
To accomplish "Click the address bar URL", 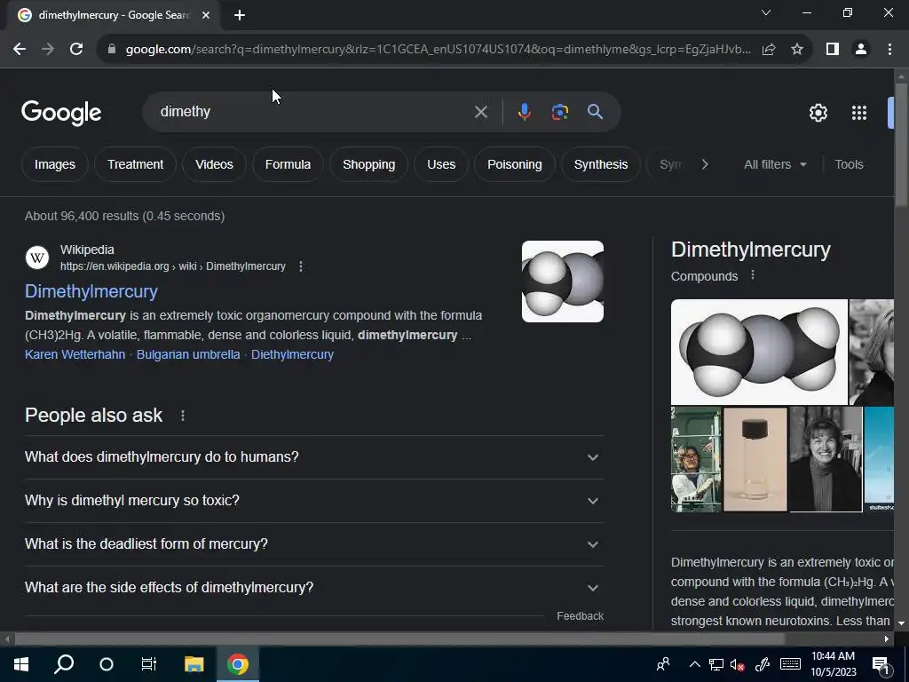I will 438,50.
